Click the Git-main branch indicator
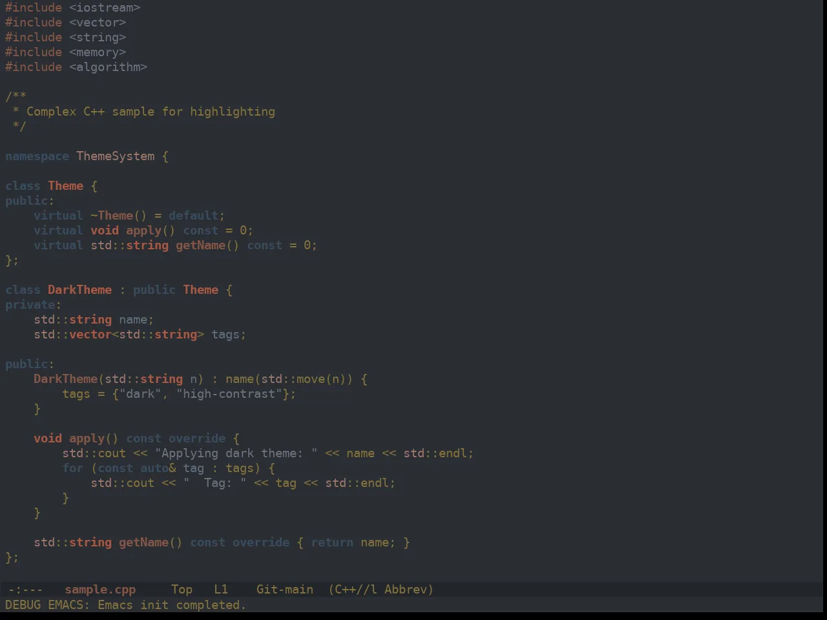Screen dimensions: 827x620 (x=285, y=590)
